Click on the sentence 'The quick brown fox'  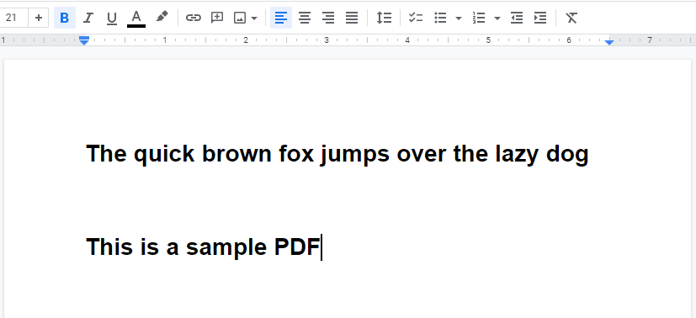[200, 154]
